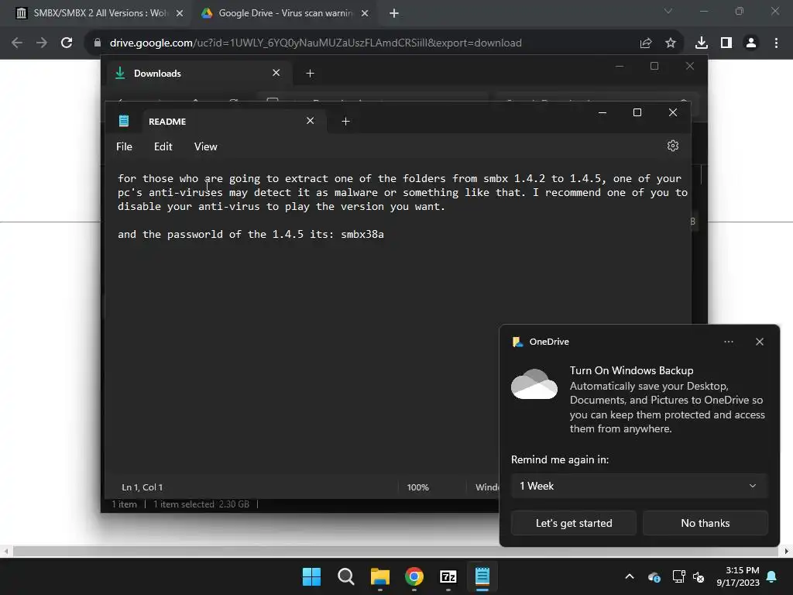Screen dimensions: 793x595
Task: Add a new tab in Notepad
Action: [345, 122]
